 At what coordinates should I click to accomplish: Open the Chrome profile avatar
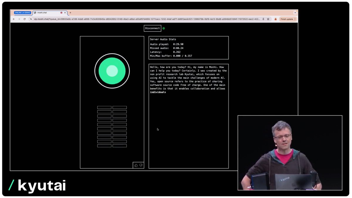(275, 19)
